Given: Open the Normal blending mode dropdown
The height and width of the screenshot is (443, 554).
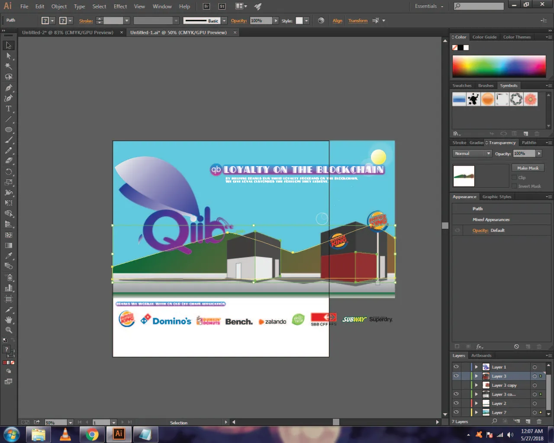Looking at the screenshot, I should (x=472, y=154).
